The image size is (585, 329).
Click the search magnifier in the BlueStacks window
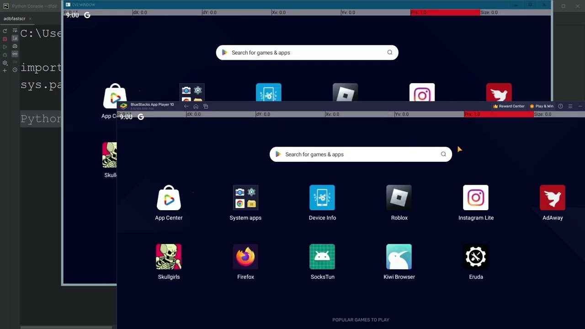pyautogui.click(x=443, y=154)
